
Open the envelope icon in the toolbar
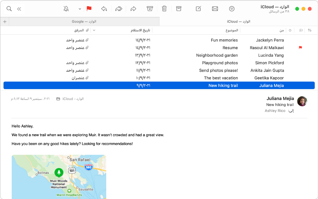[x=215, y=9]
